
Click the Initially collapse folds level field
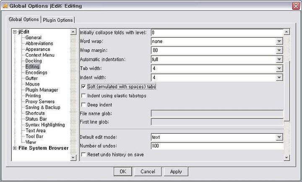click(x=217, y=32)
